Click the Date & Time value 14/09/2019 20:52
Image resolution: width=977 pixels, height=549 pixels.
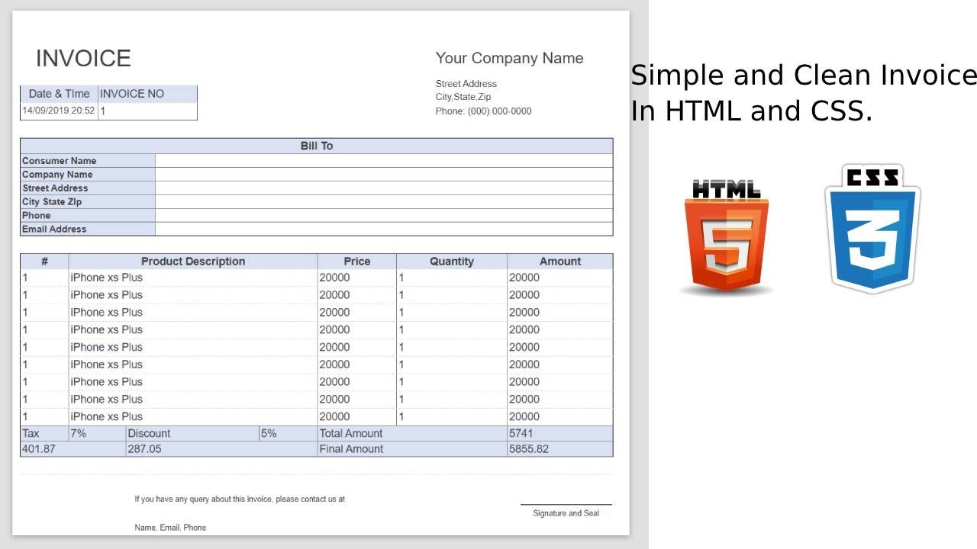click(58, 110)
